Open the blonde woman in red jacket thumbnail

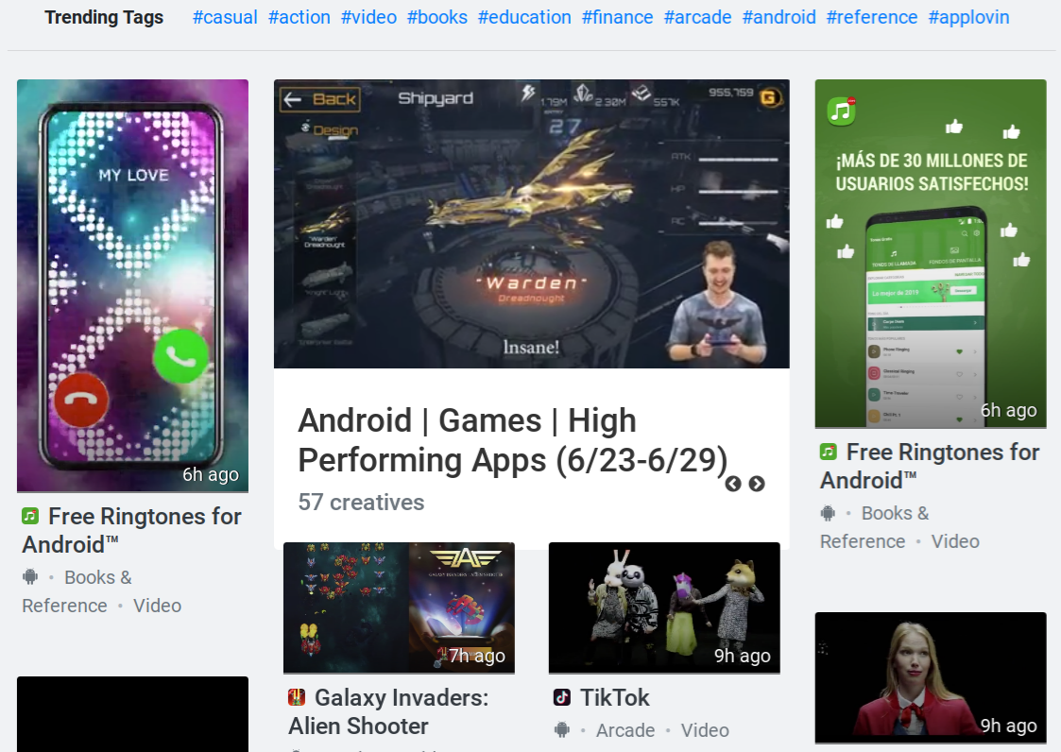(x=931, y=678)
